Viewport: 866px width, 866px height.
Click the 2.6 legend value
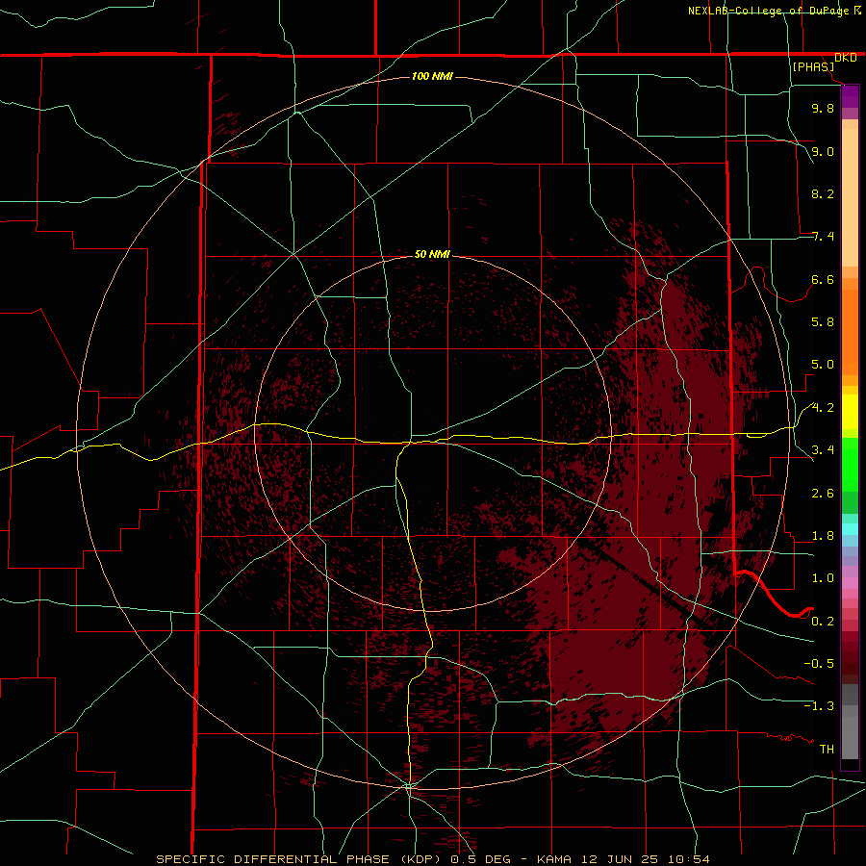(x=823, y=494)
